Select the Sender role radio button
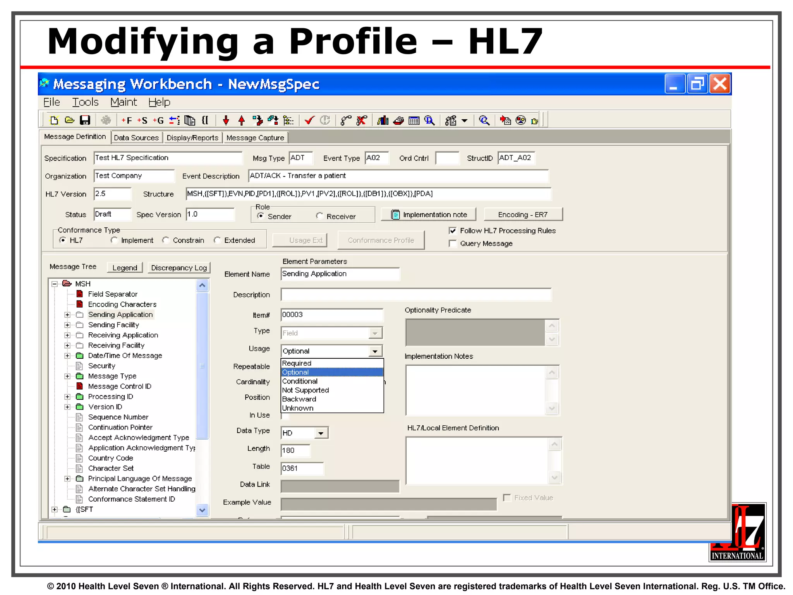The height and width of the screenshot is (595, 793). pyautogui.click(x=261, y=216)
